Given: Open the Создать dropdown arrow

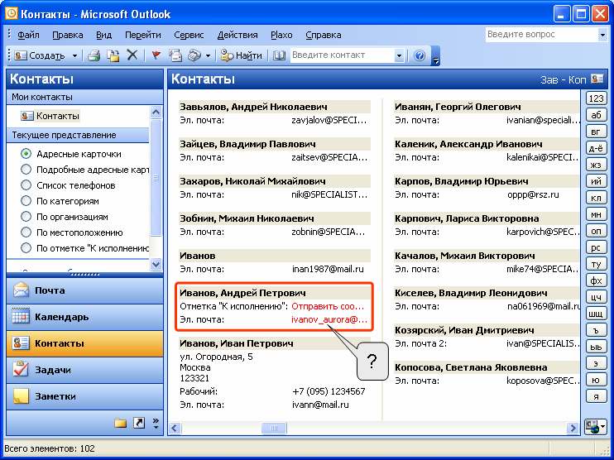Looking at the screenshot, I should tap(74, 56).
